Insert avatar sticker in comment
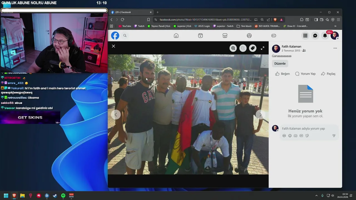The width and height of the screenshot is (356, 200). point(284,136)
